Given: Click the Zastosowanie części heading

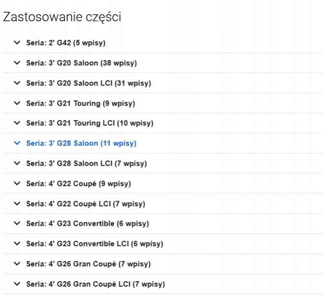Looking at the screenshot, I should 62,17.
